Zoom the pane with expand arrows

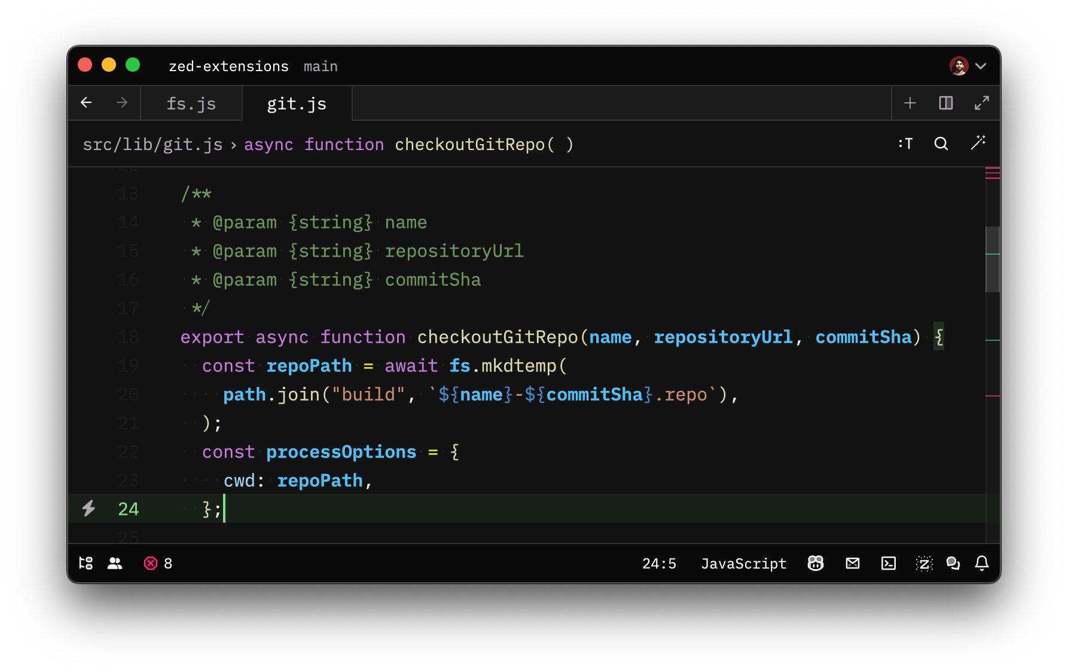pyautogui.click(x=982, y=103)
